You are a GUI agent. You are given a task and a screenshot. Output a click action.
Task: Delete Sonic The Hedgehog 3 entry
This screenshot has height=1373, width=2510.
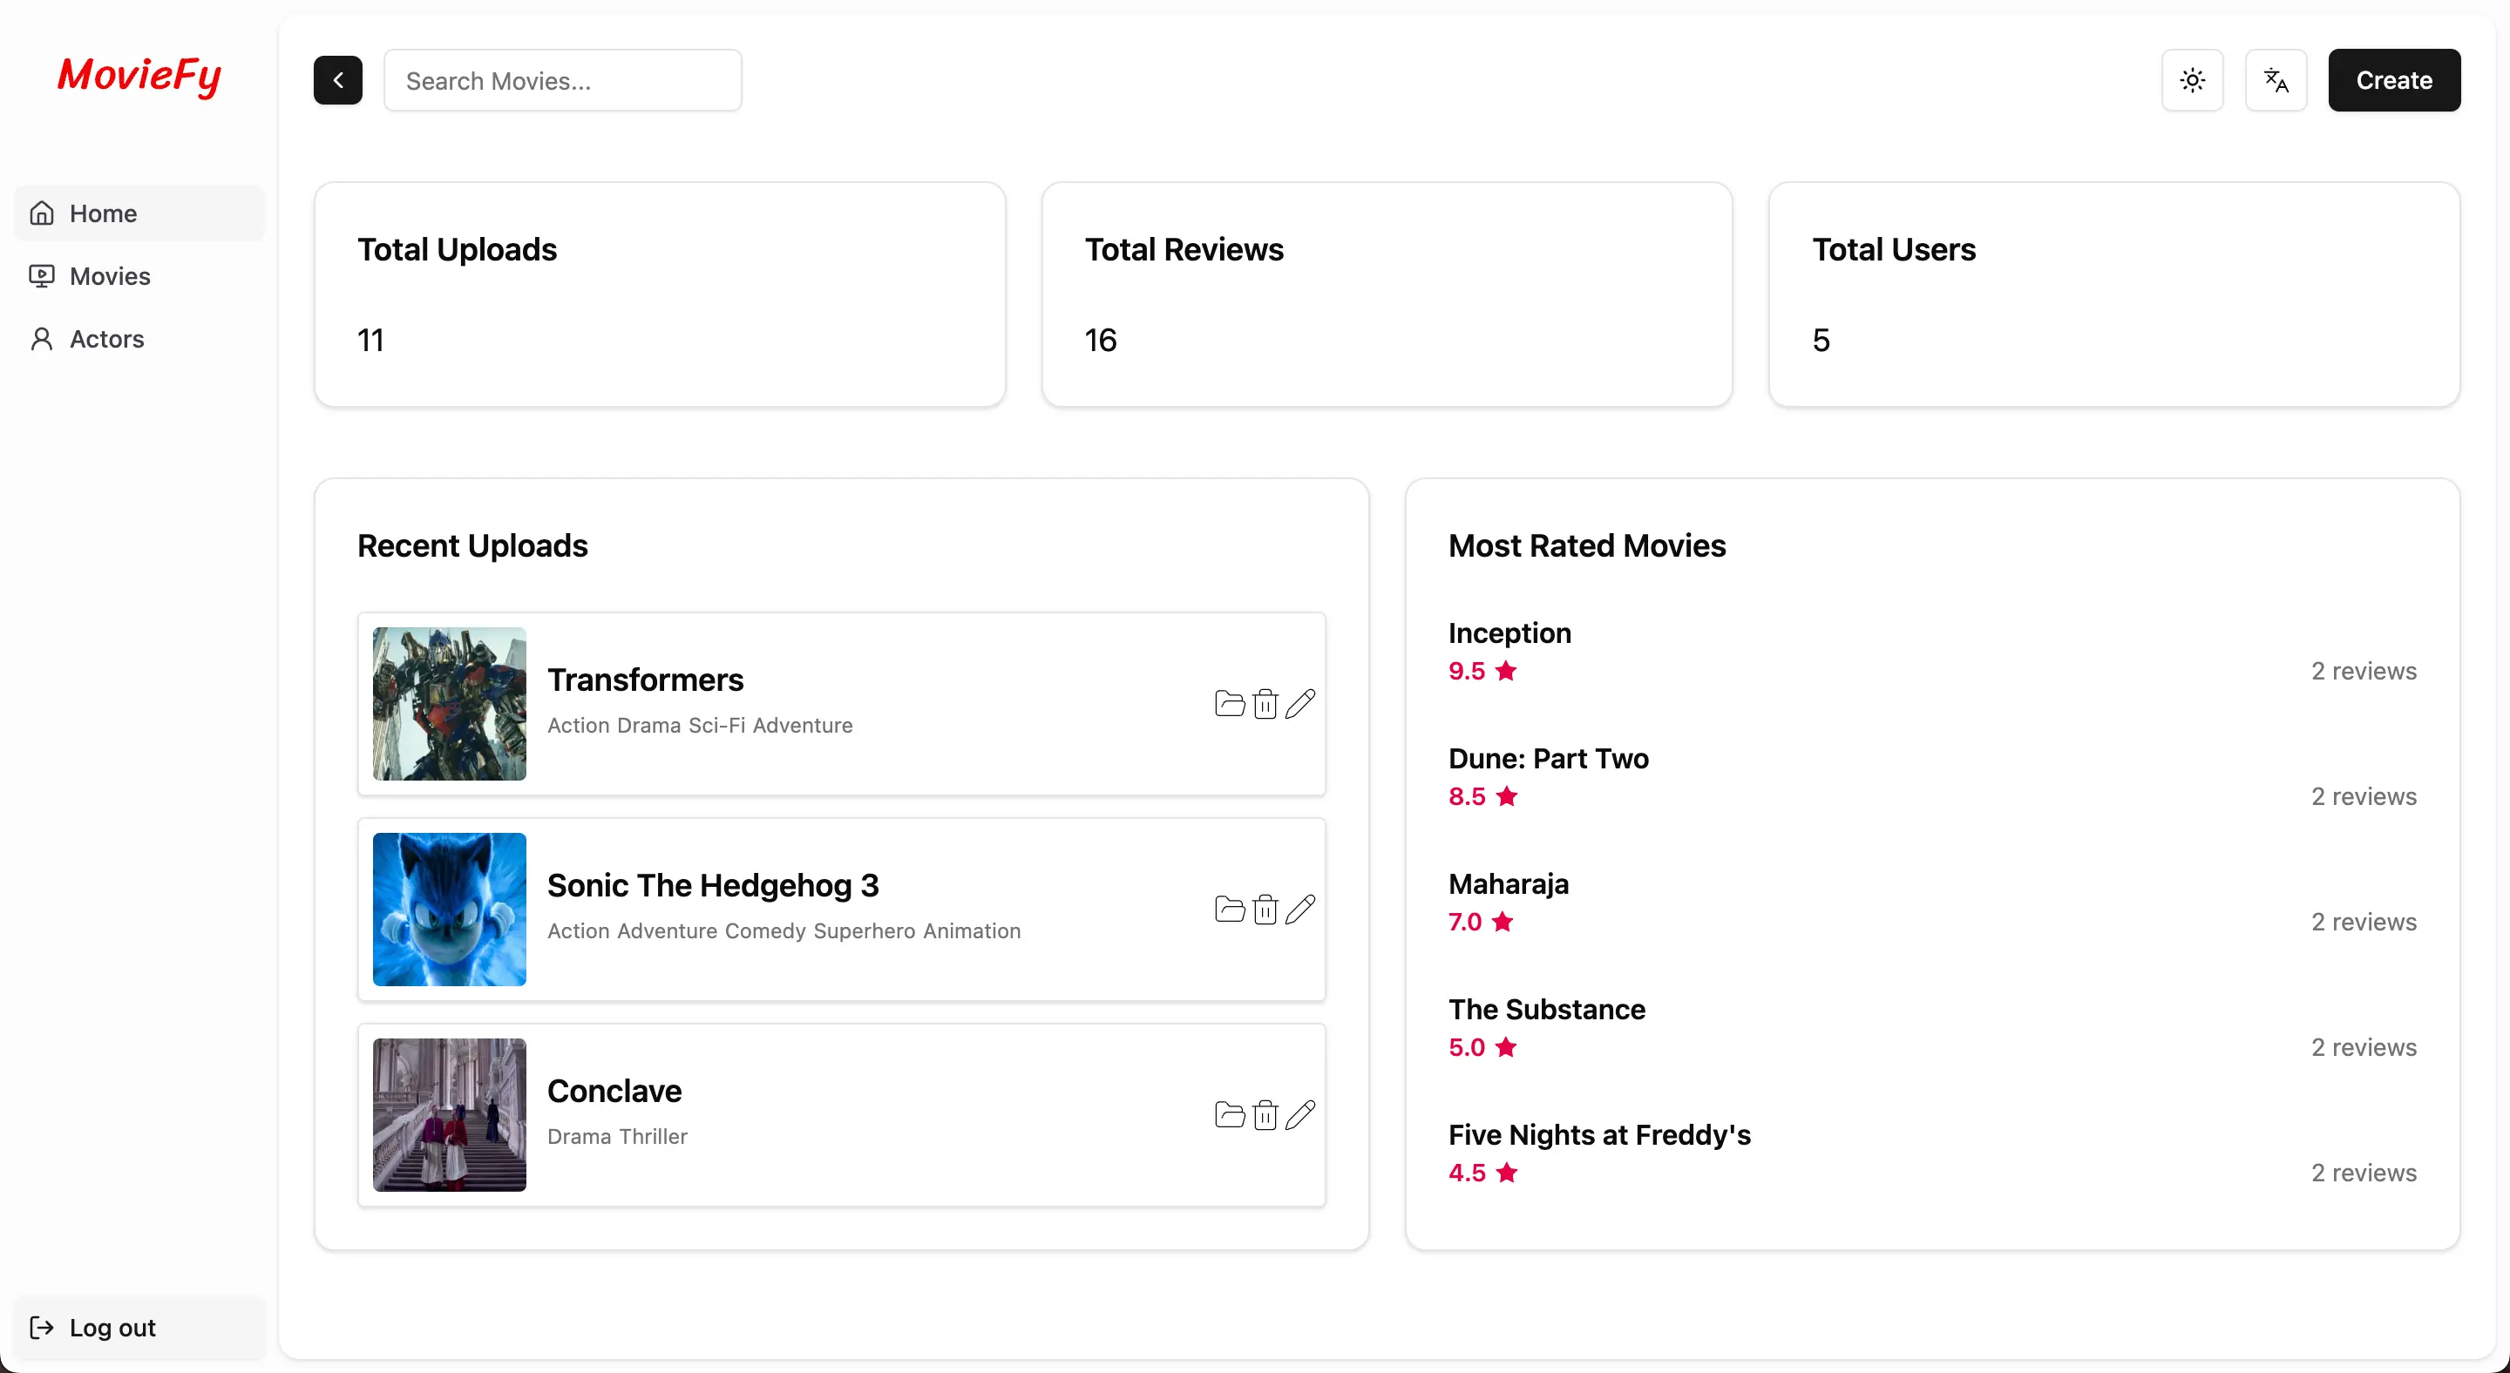click(1265, 909)
